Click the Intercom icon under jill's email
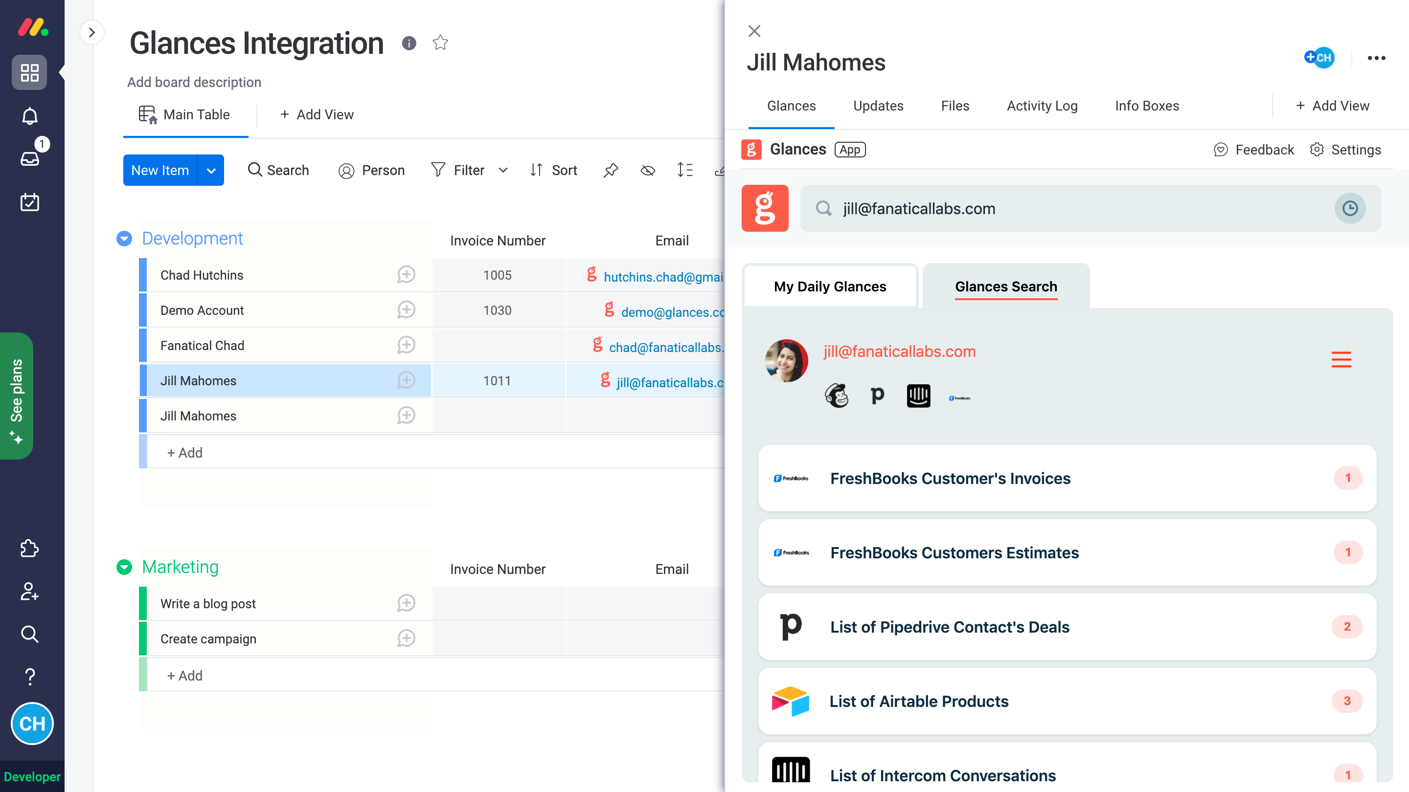The width and height of the screenshot is (1409, 792). click(918, 396)
